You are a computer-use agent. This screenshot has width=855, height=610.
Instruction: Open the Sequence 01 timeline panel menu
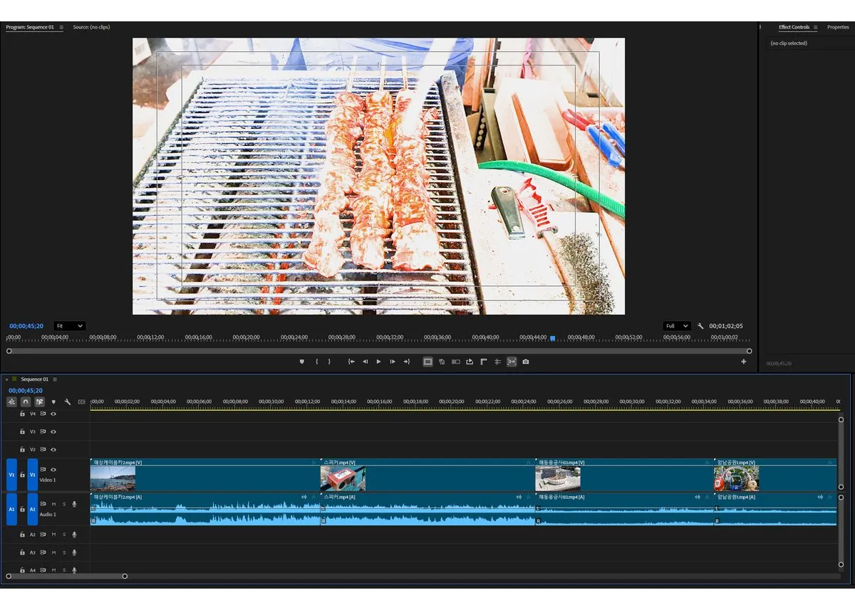(55, 379)
